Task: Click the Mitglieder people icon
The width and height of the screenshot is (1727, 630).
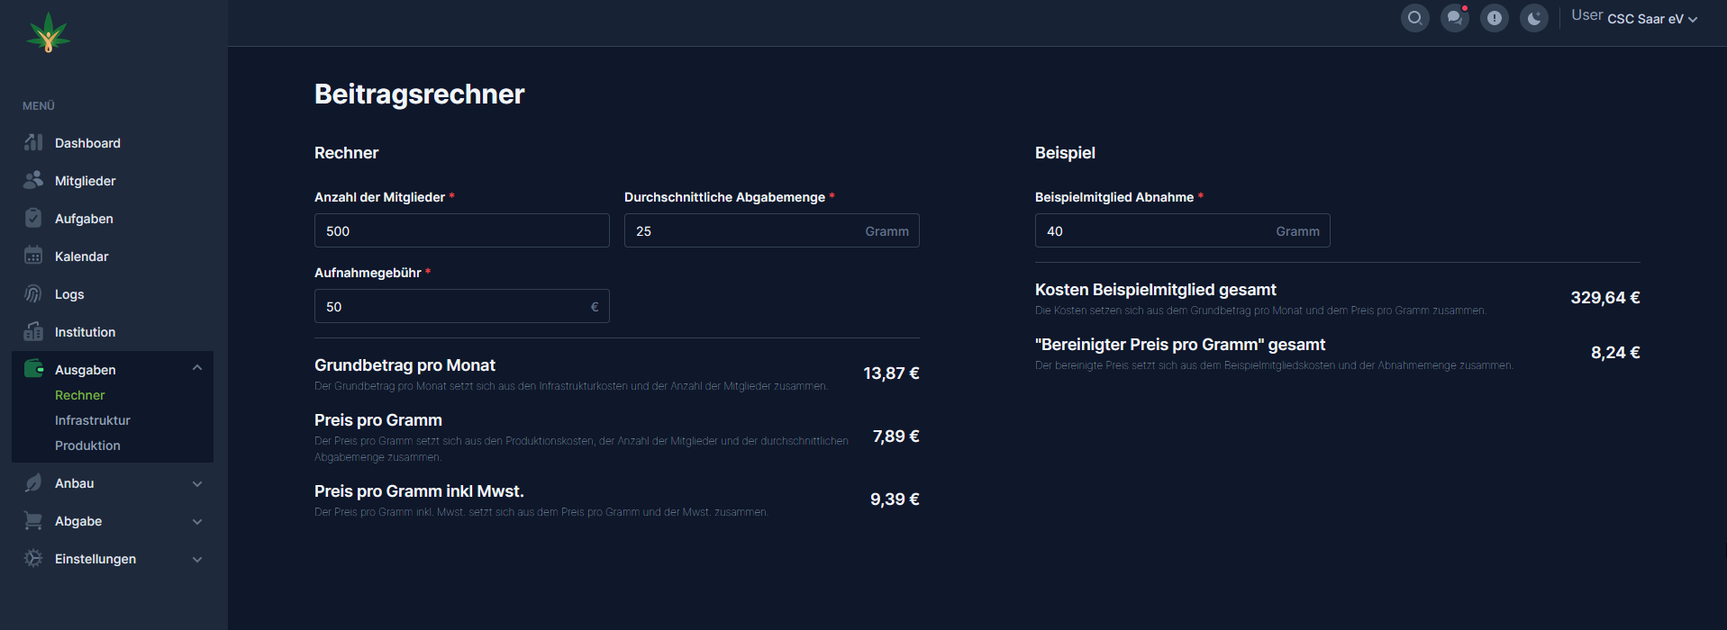Action: point(33,180)
